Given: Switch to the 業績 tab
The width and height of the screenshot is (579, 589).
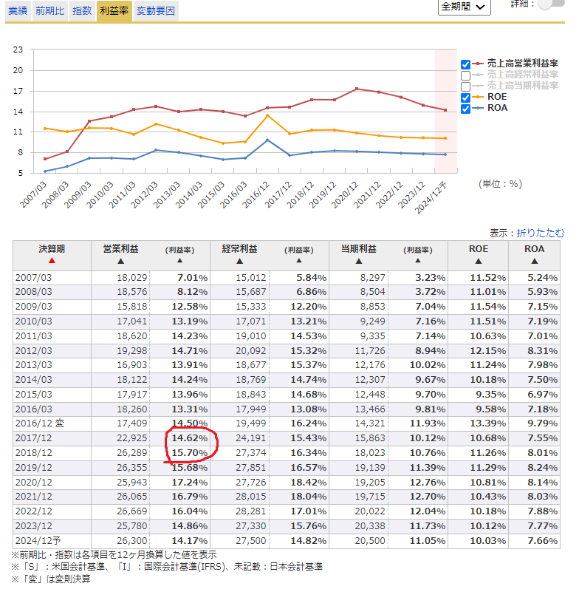Looking at the screenshot, I should (18, 10).
